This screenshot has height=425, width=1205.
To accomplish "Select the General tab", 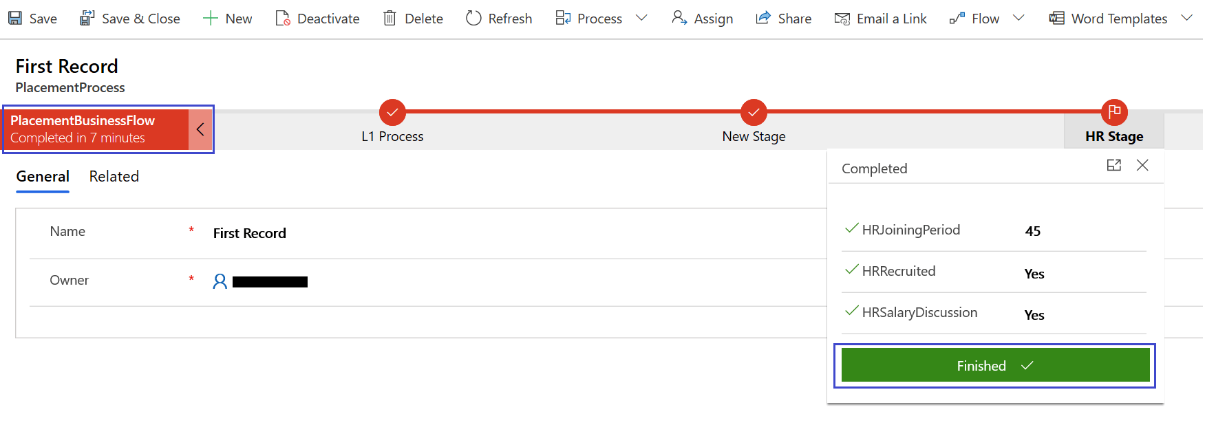I will [x=42, y=176].
